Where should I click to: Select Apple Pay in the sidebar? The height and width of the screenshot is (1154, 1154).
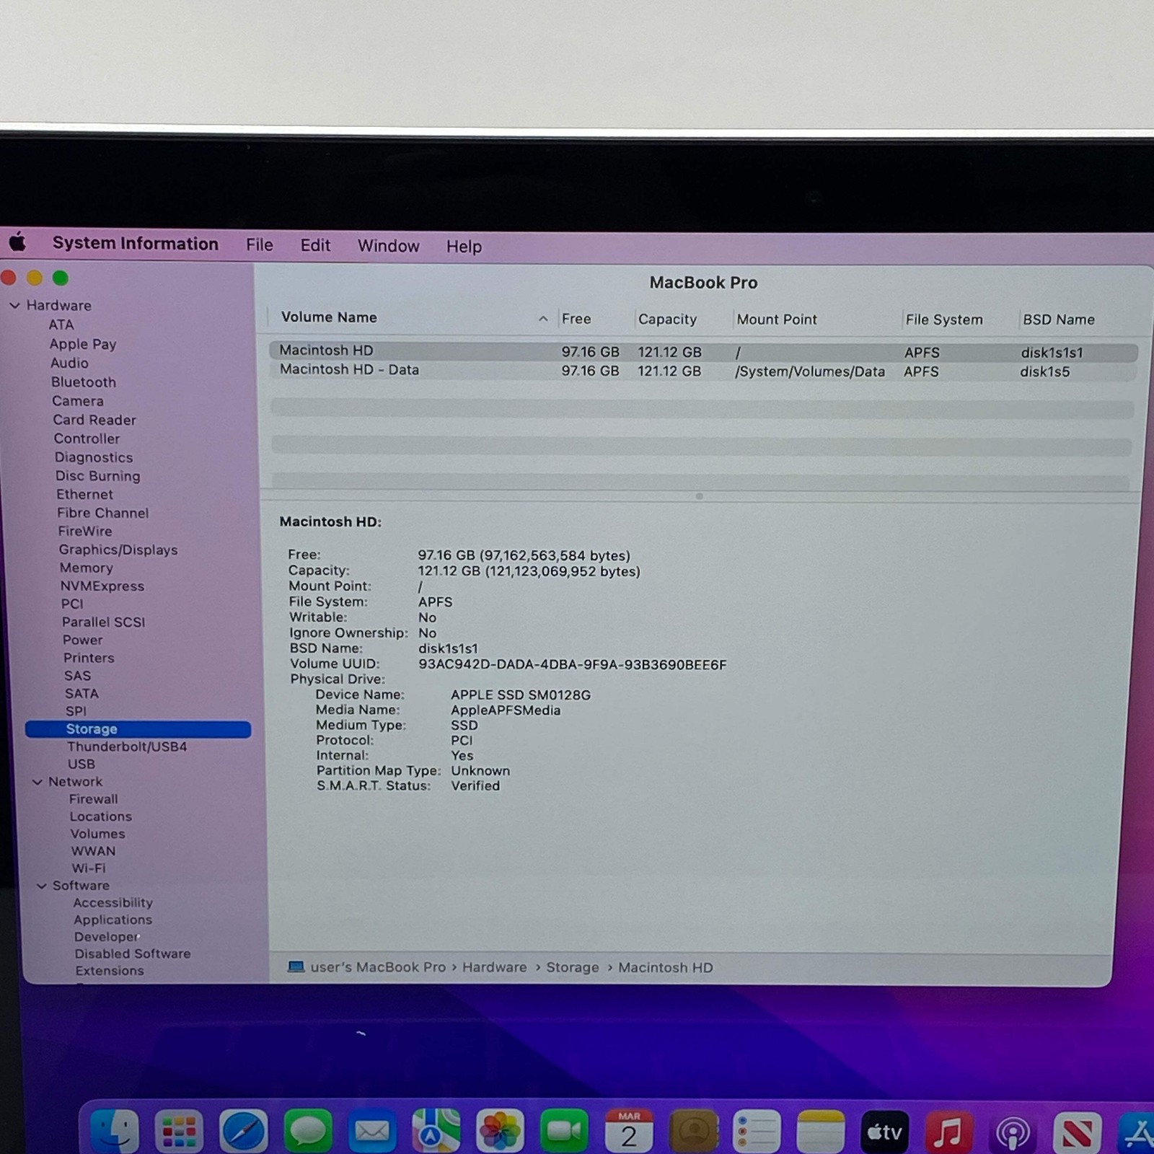click(83, 344)
